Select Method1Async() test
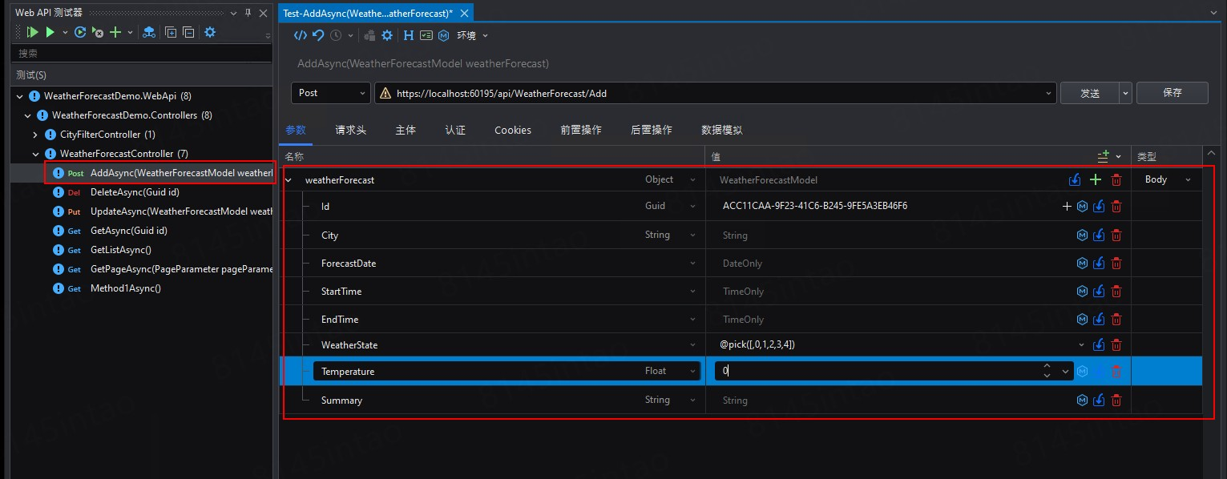 click(x=126, y=288)
